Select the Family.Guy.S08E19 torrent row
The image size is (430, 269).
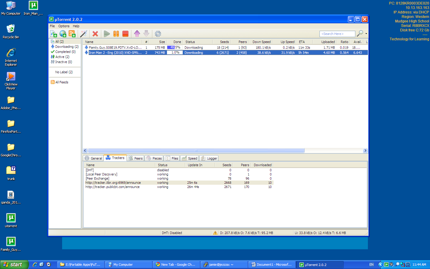(225, 48)
